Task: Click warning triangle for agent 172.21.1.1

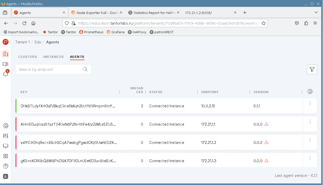Action: (266, 124)
